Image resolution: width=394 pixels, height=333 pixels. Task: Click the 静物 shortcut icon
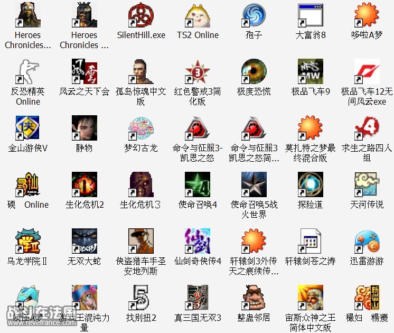[x=84, y=128]
